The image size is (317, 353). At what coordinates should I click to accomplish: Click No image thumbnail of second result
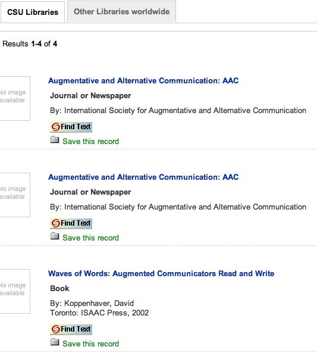point(15,195)
